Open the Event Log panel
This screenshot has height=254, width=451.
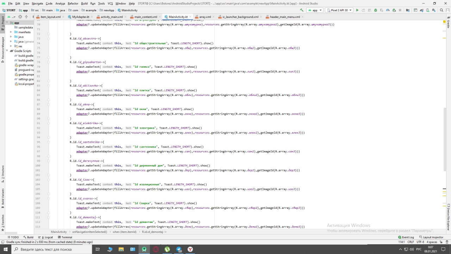click(406, 237)
